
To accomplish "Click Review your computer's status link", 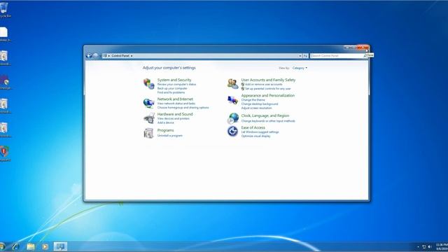I will 176,84.
